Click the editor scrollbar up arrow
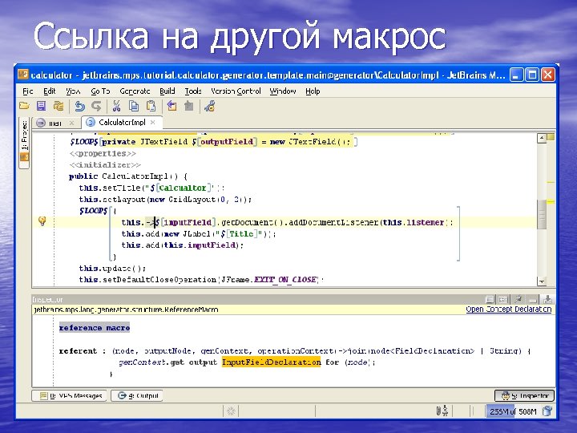The image size is (577, 433). point(541,139)
